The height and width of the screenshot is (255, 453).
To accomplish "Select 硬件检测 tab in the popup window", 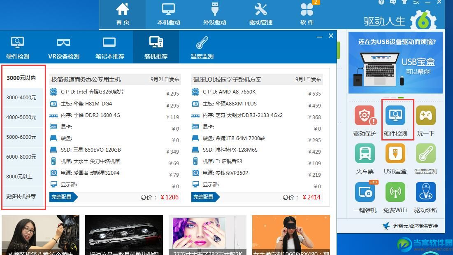I will tap(18, 48).
